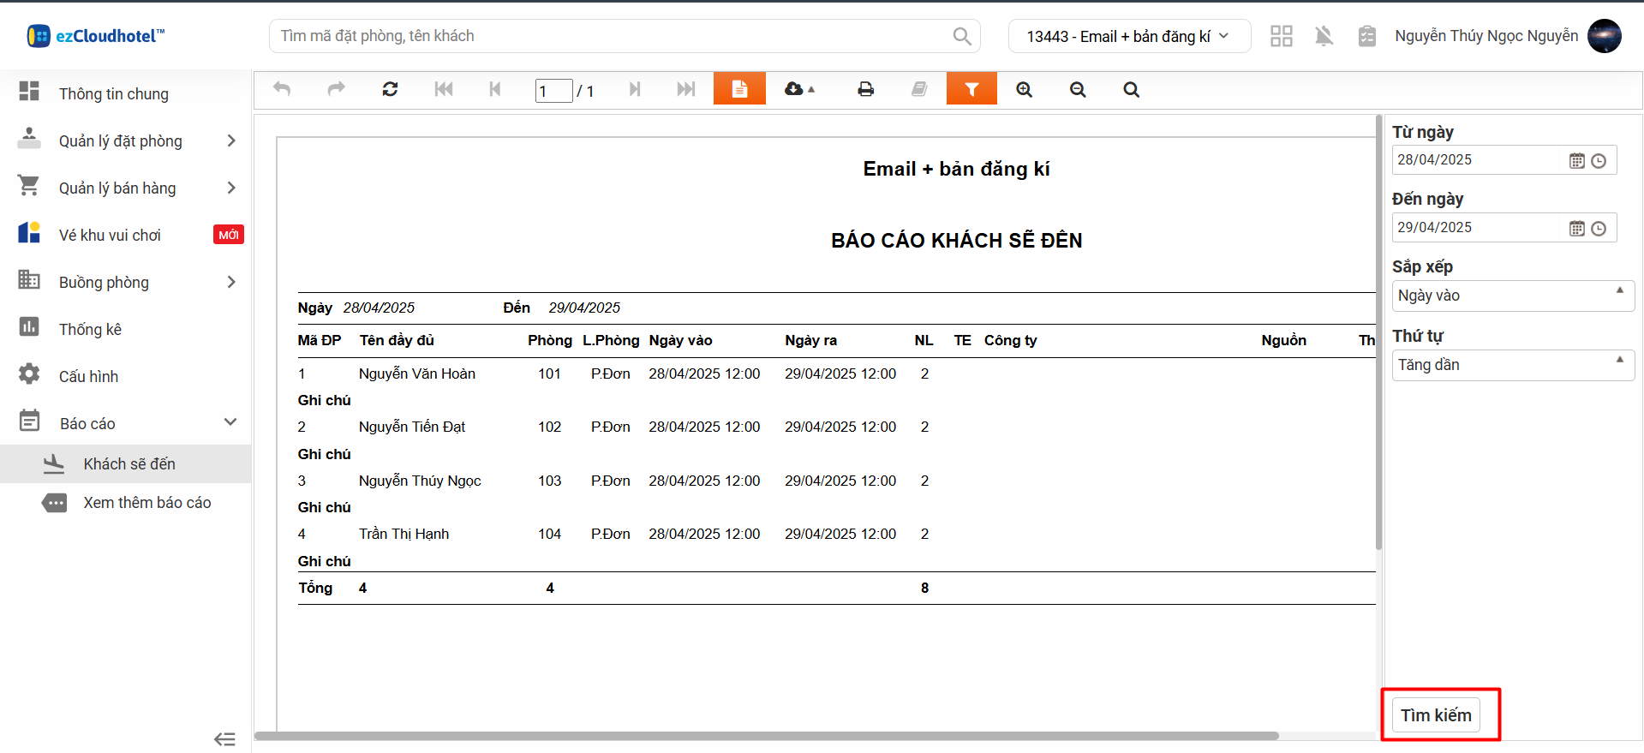This screenshot has width=1644, height=753.
Task: Open the Thứ tự dropdown
Action: click(1512, 365)
